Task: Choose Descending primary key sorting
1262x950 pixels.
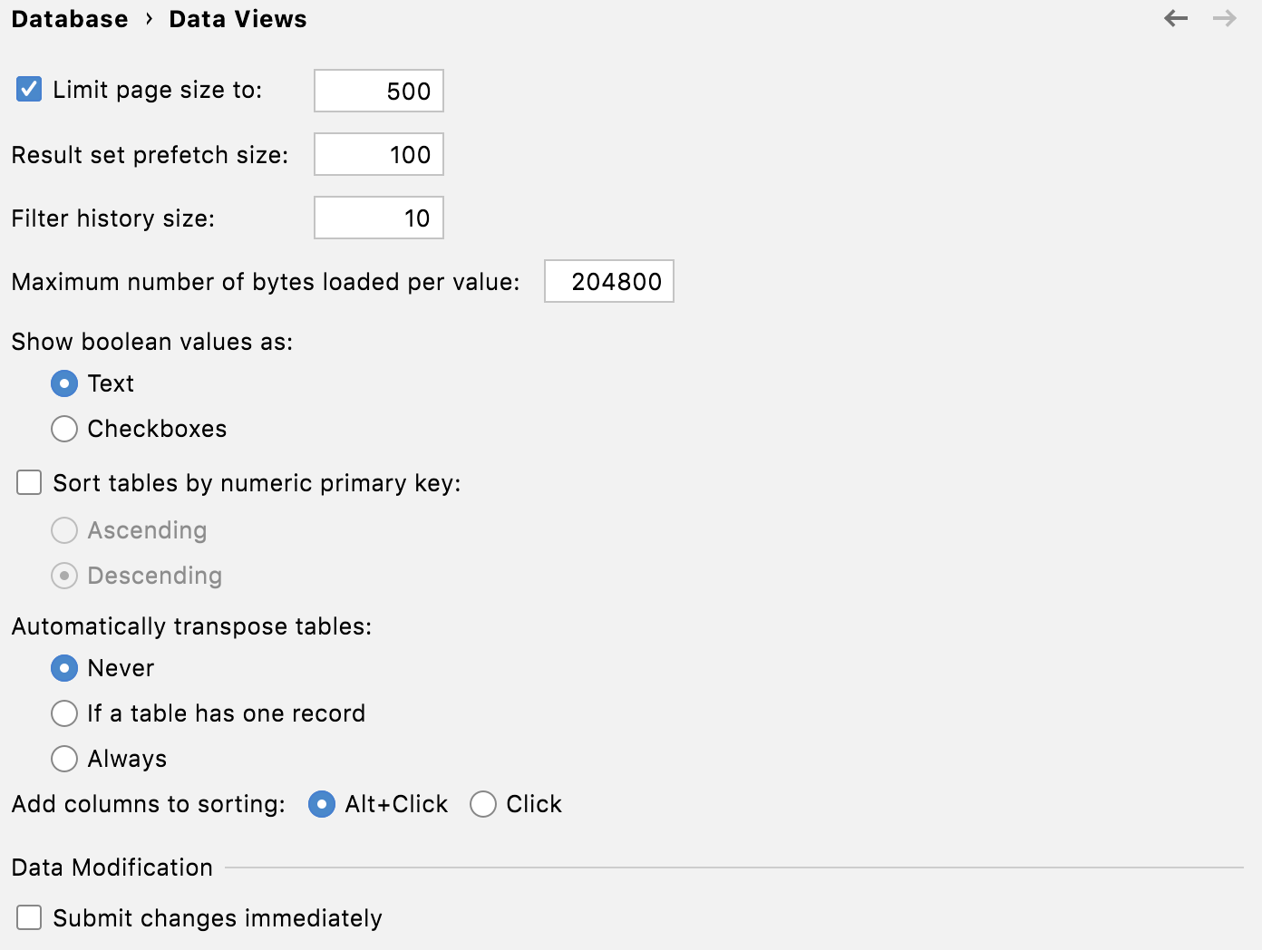Action: coord(63,576)
